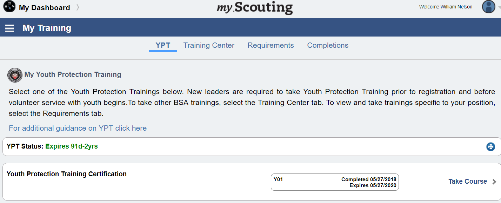Open the Requirements tab
The width and height of the screenshot is (501, 203).
point(270,45)
